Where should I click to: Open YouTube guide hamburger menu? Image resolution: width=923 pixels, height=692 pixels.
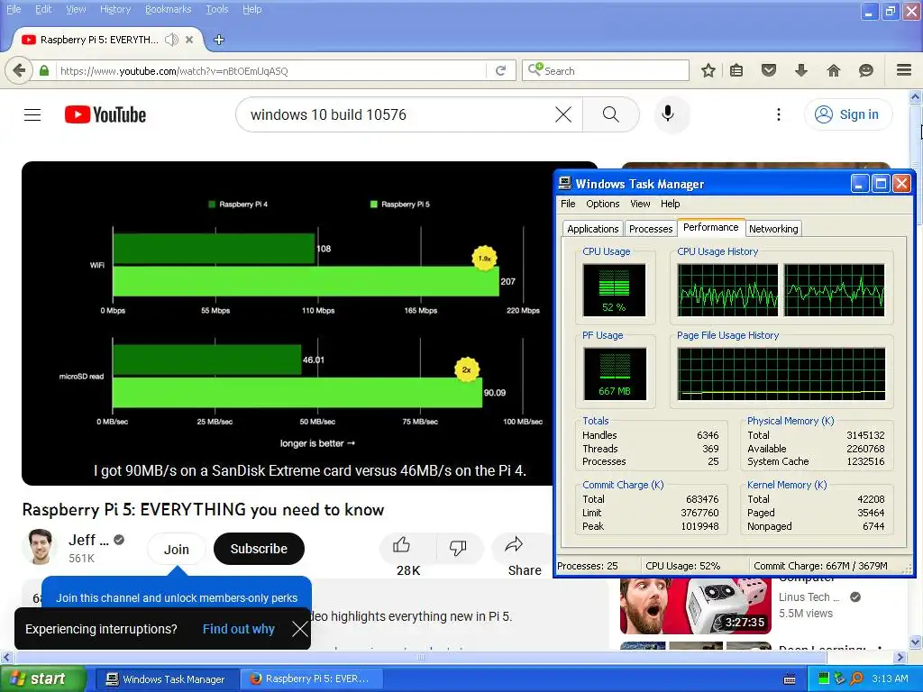pyautogui.click(x=32, y=114)
